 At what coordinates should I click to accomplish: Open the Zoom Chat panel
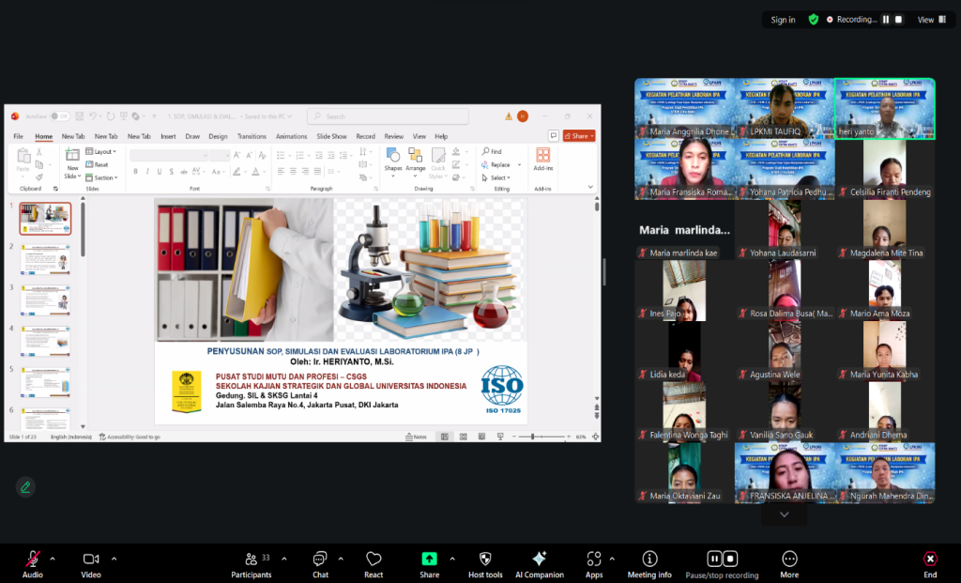(320, 560)
